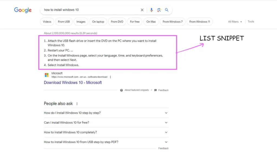Screen dimensions: 277x156
Task: Select the Videos filter chip
Action: pyautogui.click(x=47, y=22)
